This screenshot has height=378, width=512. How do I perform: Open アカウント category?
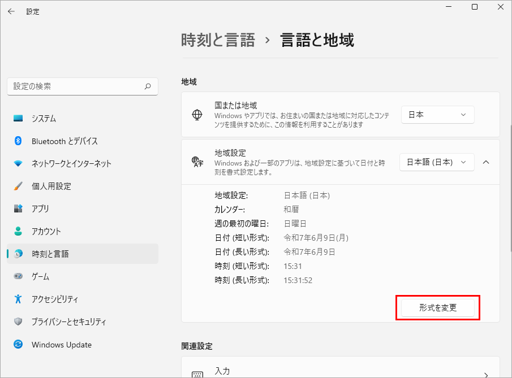point(83,231)
